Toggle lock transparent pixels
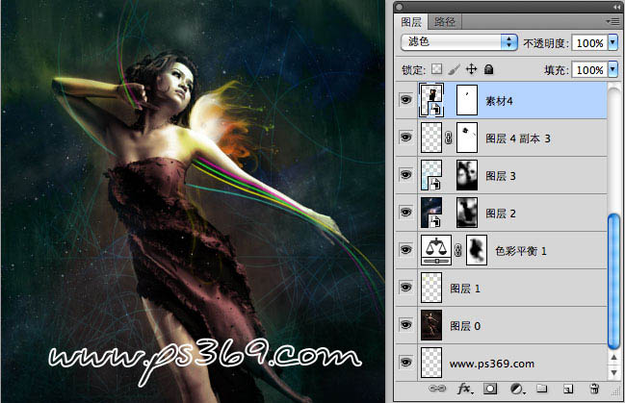The image size is (625, 403). pos(436,69)
